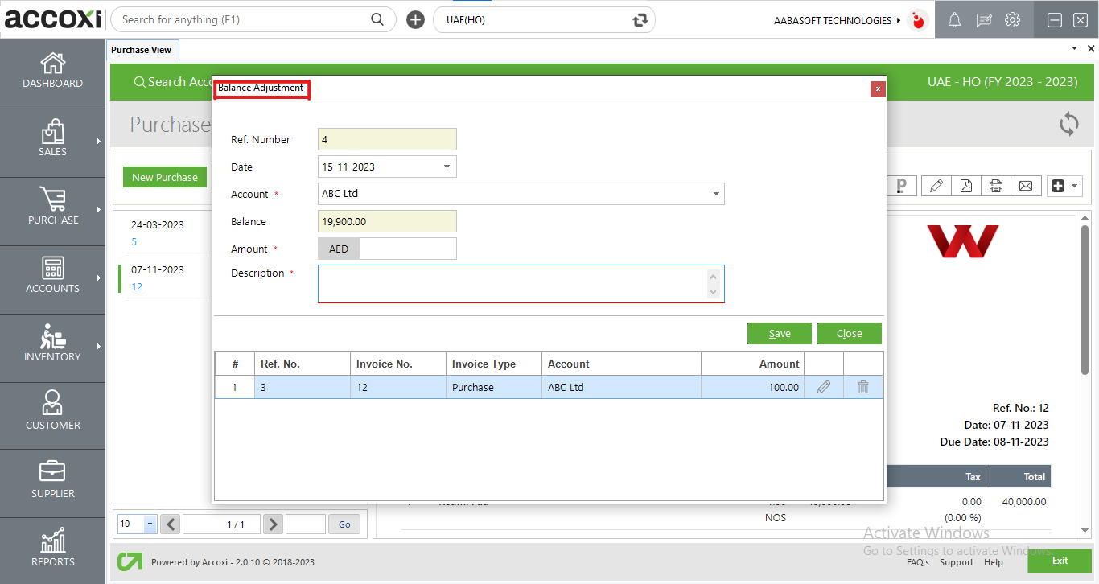Viewport: 1099px width, 584px height.
Task: Click the next page arrow in pagination
Action: click(272, 524)
